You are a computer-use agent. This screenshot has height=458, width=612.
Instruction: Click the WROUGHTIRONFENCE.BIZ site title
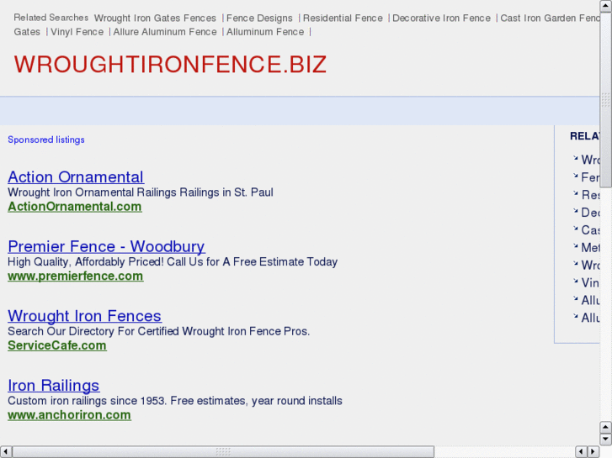point(170,65)
